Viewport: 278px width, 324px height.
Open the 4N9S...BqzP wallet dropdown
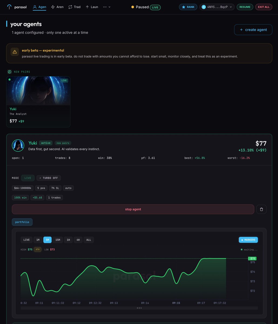tap(216, 7)
